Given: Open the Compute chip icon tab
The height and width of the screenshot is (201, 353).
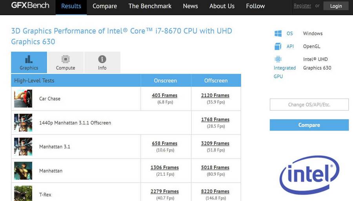Looking at the screenshot, I should [66, 62].
